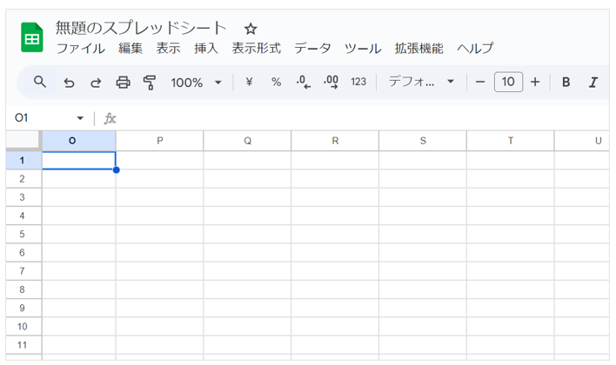Select column P header

pos(159,141)
